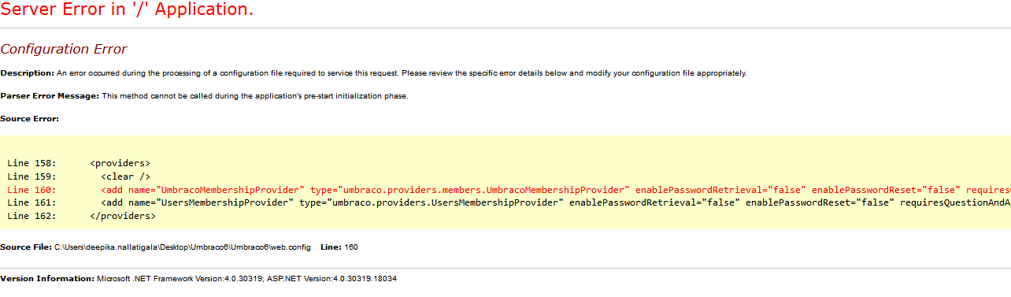
Task: Click the 'Line 158:' label
Action: 31,163
